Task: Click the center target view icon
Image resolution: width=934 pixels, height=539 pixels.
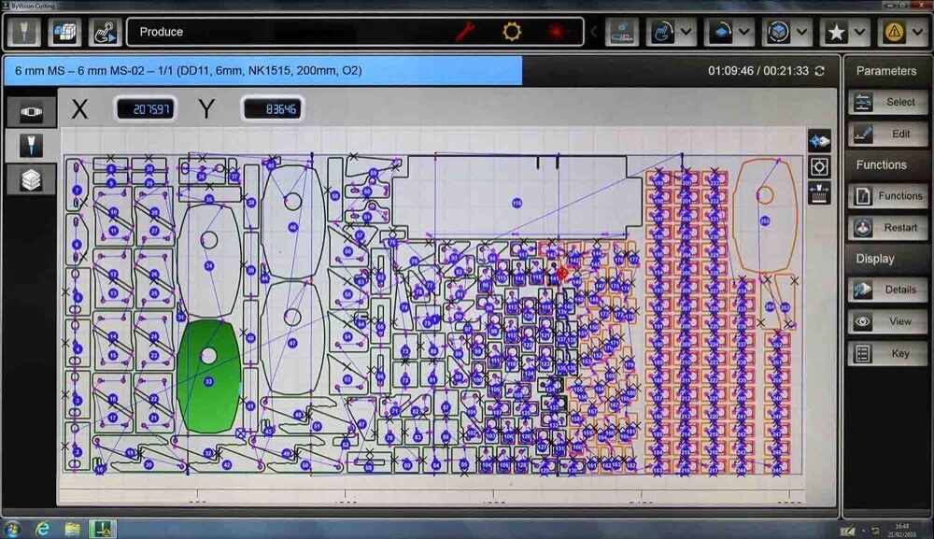Action: pos(819,166)
